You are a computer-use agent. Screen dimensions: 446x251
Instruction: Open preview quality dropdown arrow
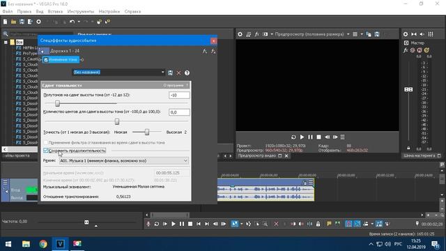[x=348, y=34]
